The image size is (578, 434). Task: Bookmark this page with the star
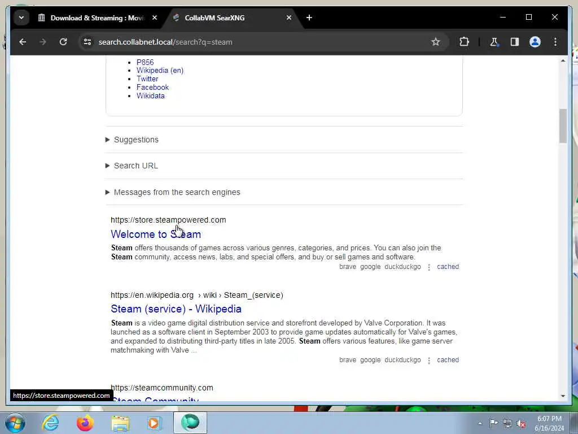click(x=436, y=42)
